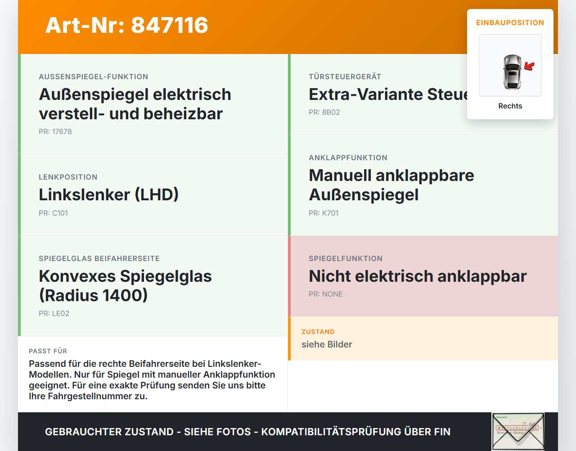Screen dimensions: 576x451
Task: Click PR: C101 code text
Action: tap(53, 213)
